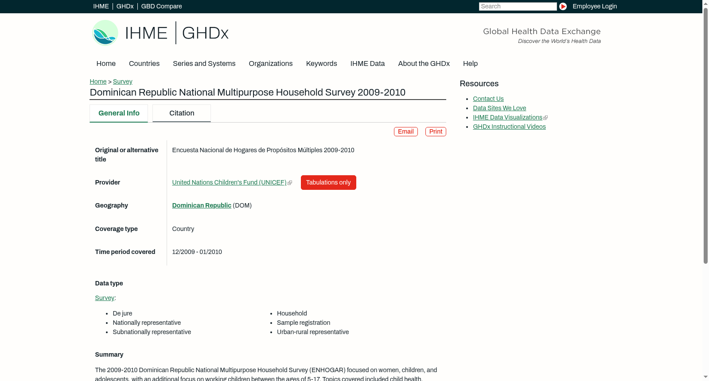Click the coverage type value 'Country'
This screenshot has height=381, width=709.
tap(183, 229)
